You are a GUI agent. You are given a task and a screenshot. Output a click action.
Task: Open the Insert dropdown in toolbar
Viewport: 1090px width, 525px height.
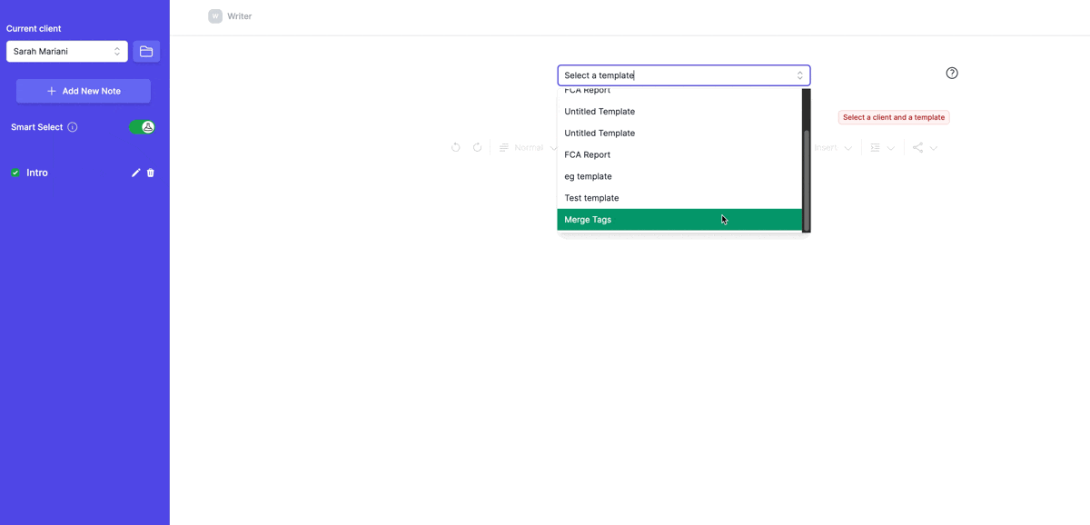[833, 147]
